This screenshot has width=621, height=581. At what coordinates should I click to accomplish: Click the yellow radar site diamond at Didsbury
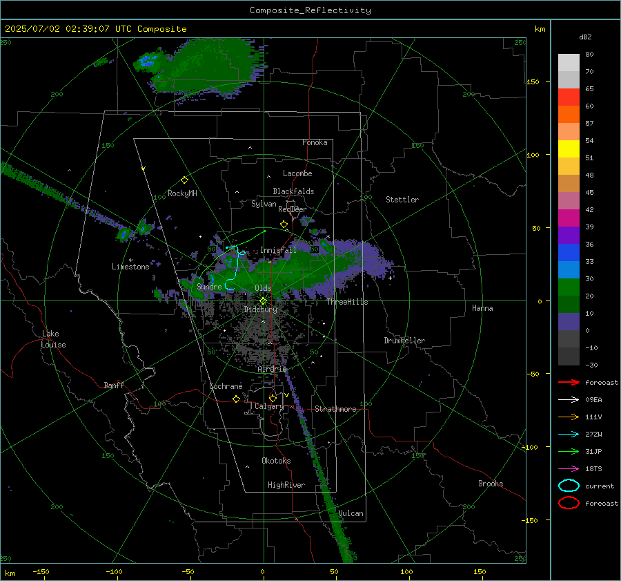pyautogui.click(x=264, y=301)
